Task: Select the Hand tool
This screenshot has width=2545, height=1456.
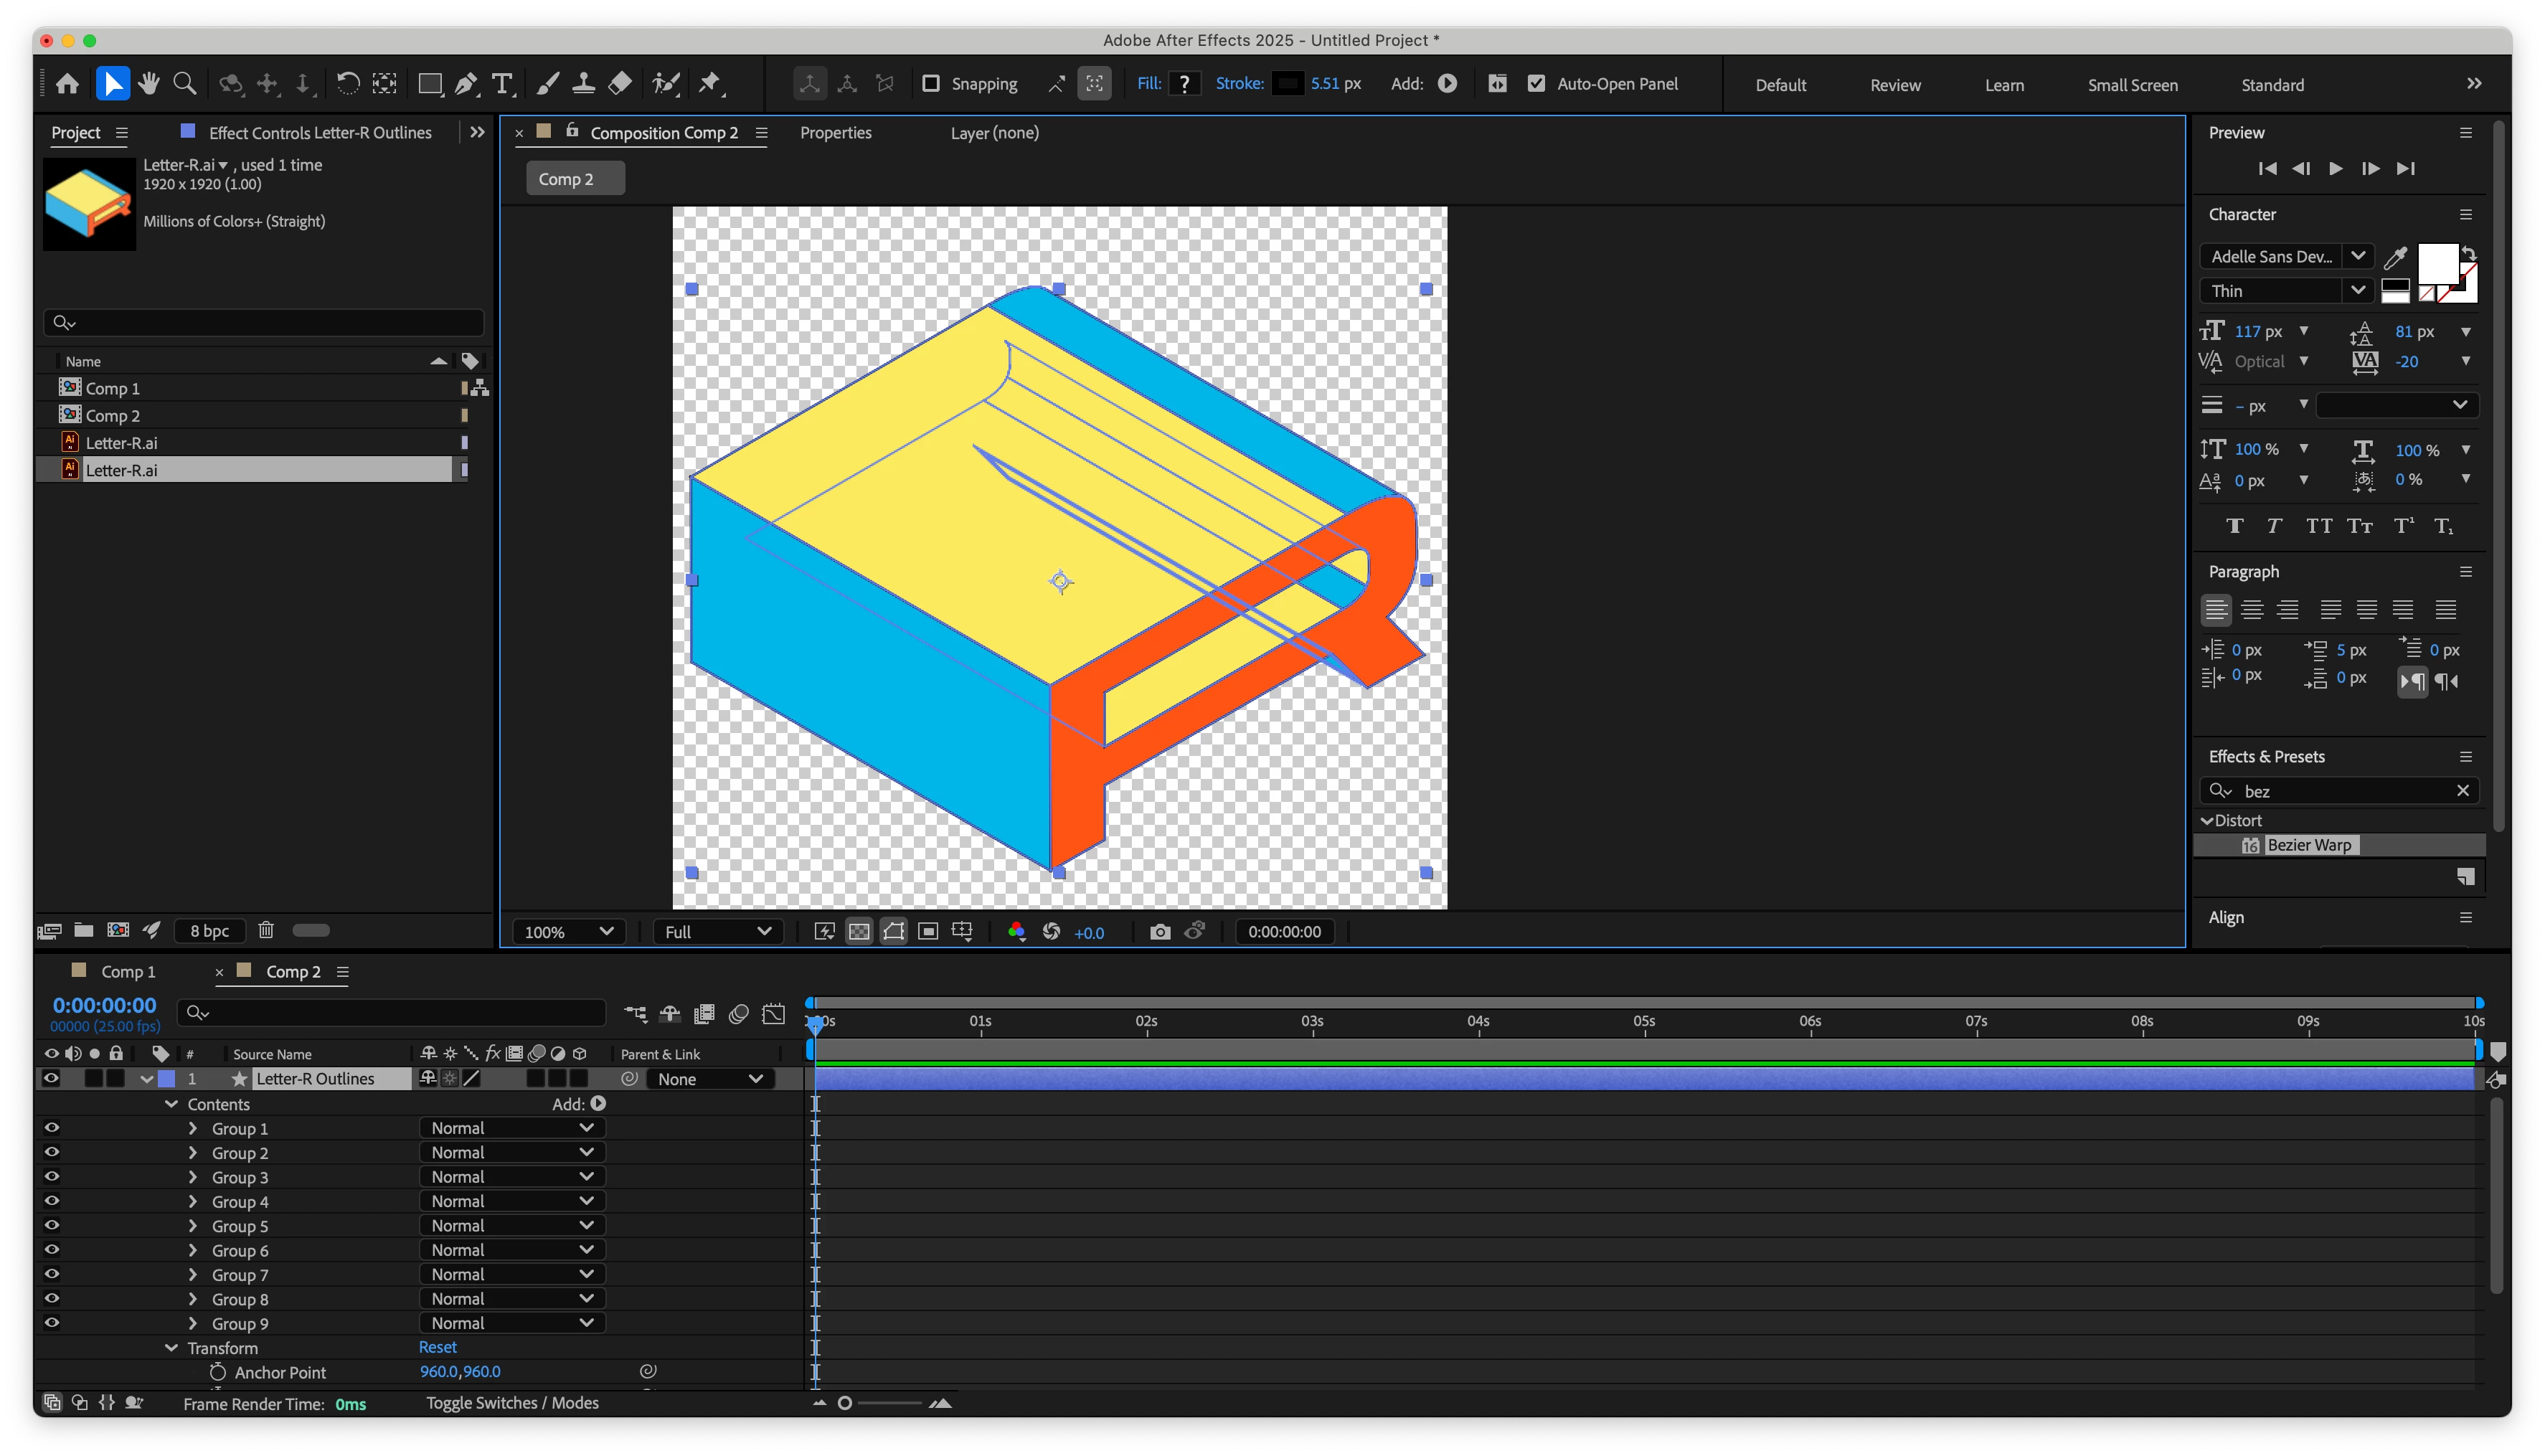Action: point(149,84)
